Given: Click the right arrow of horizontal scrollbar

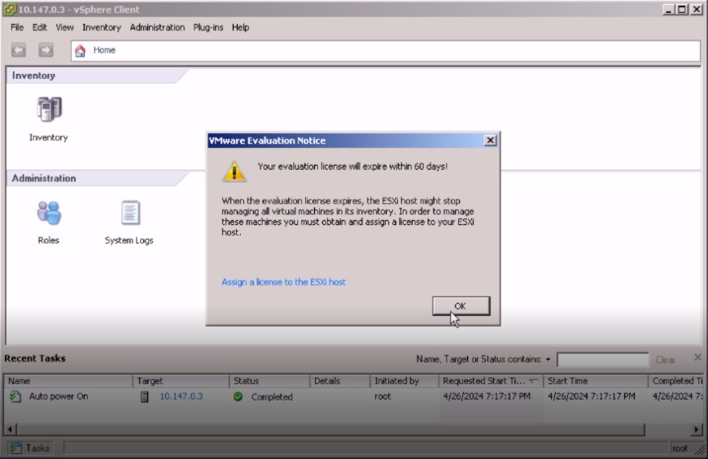Looking at the screenshot, I should point(697,429).
